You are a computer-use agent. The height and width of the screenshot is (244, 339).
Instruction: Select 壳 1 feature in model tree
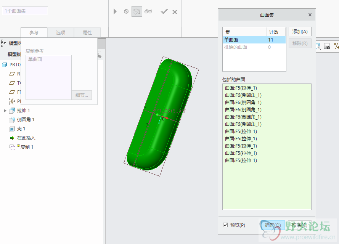pos(21,129)
